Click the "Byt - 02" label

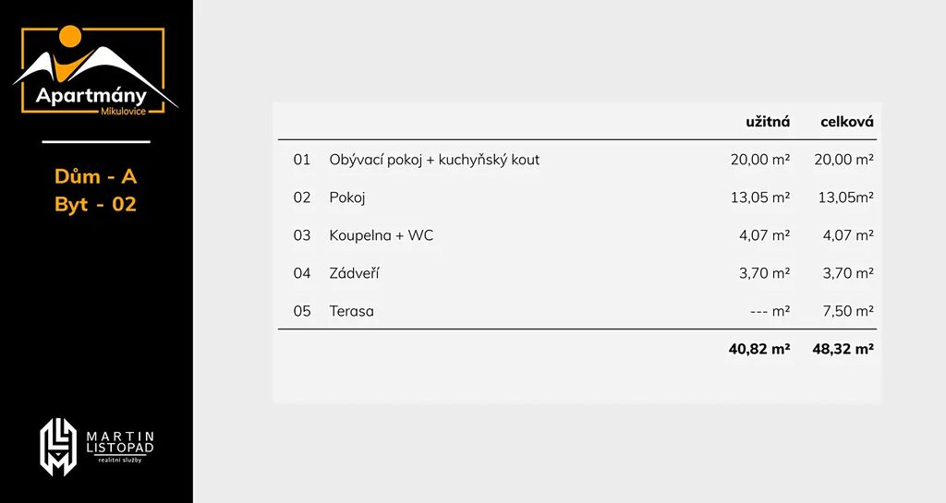point(95,205)
